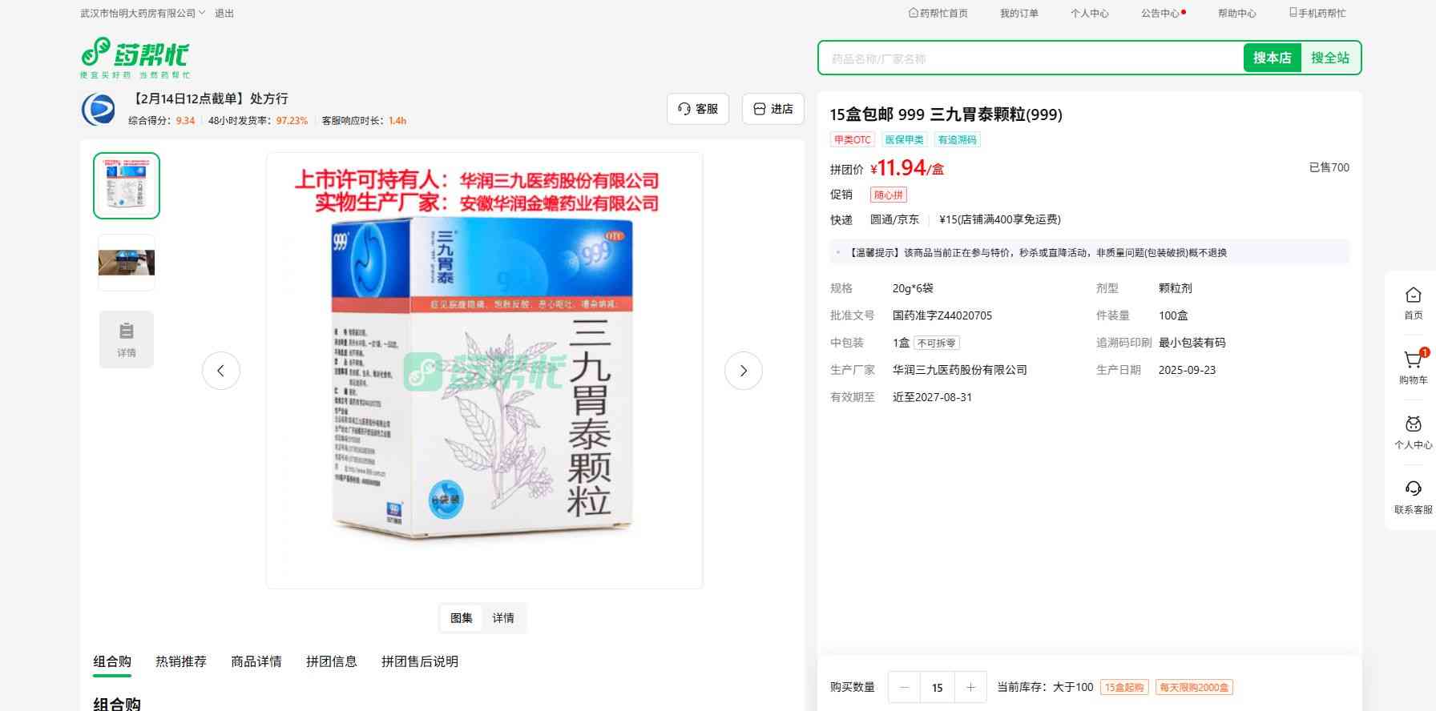Click the 进店 button
This screenshot has height=711, width=1436.
tap(773, 109)
